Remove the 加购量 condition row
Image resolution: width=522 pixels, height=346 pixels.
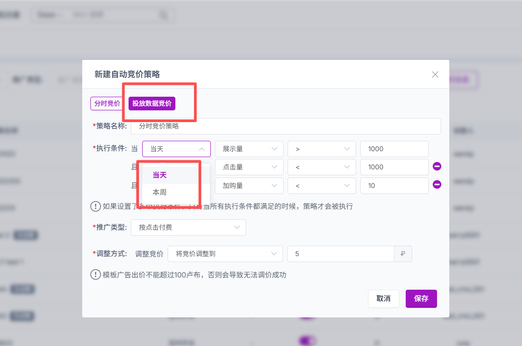pyautogui.click(x=437, y=184)
